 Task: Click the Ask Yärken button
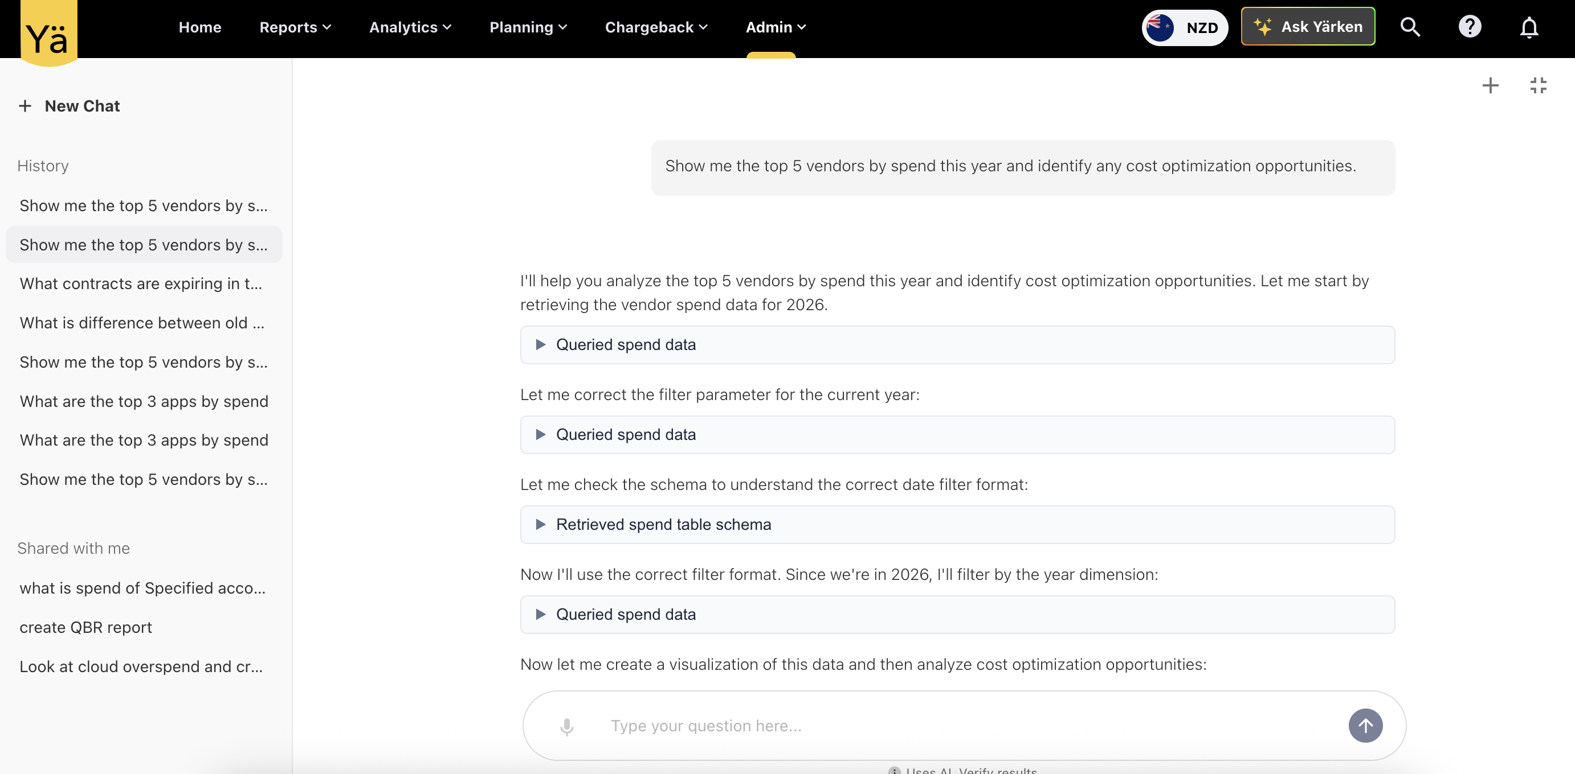(1308, 27)
